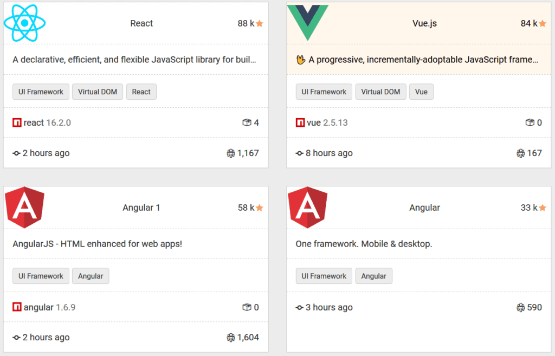Select the Angular tag in the 33 k Angular card
The image size is (555, 356).
[374, 276]
